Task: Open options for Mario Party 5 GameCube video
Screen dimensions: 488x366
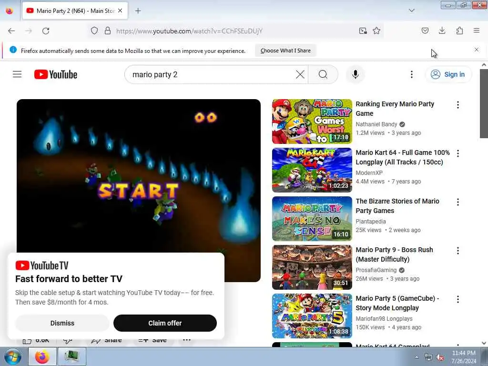Action: click(x=458, y=299)
